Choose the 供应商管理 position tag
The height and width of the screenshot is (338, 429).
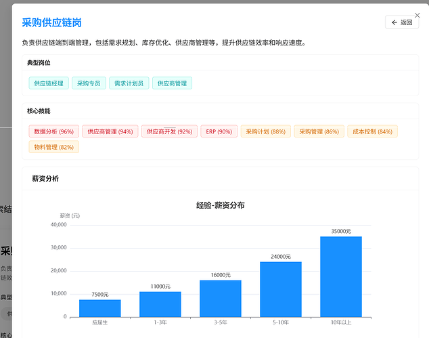pyautogui.click(x=172, y=83)
